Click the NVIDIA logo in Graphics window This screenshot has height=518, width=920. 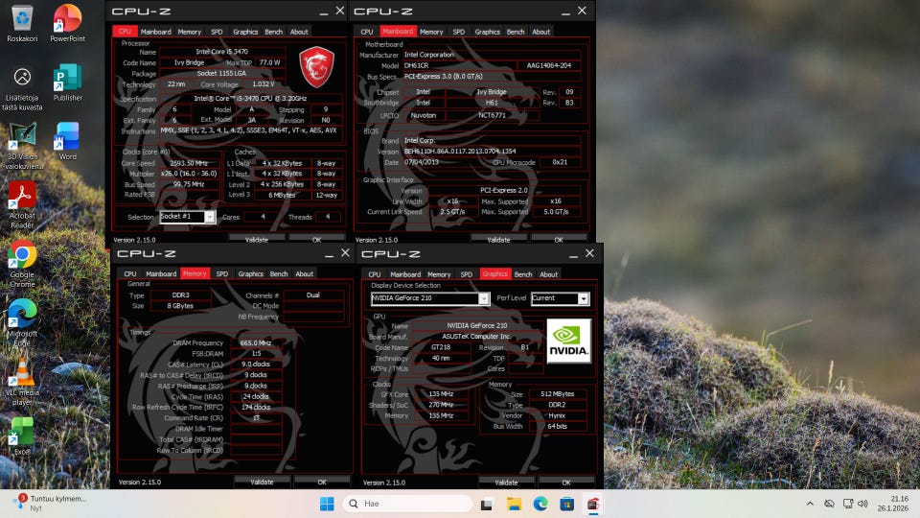pyautogui.click(x=568, y=341)
